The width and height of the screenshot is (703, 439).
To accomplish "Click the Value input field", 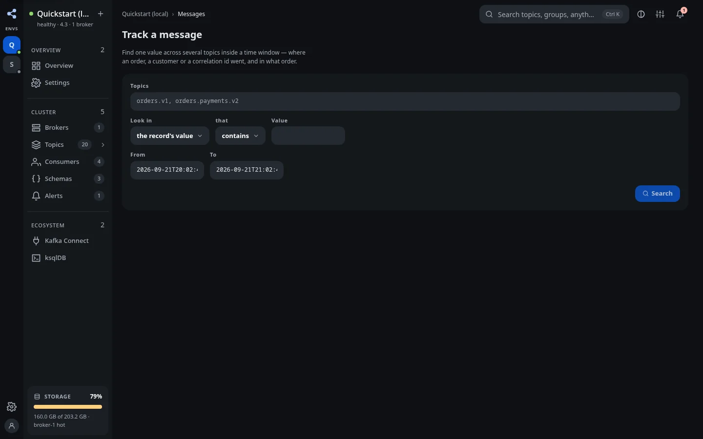I will pos(308,136).
